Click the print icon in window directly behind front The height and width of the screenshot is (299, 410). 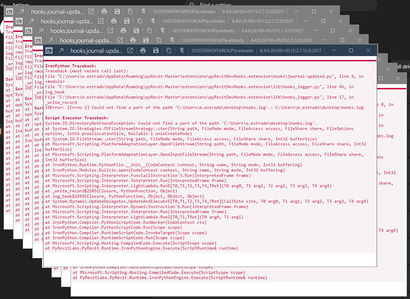(x=133, y=40)
